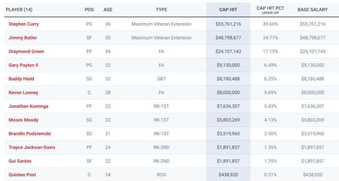Open Gary Payton II's profile
Screen dimensions: 339x181
click(24, 65)
